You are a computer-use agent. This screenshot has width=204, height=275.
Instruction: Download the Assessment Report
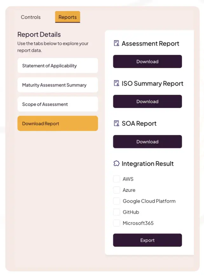click(x=147, y=61)
